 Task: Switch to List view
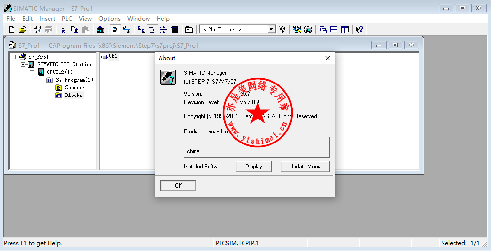[x=163, y=30]
